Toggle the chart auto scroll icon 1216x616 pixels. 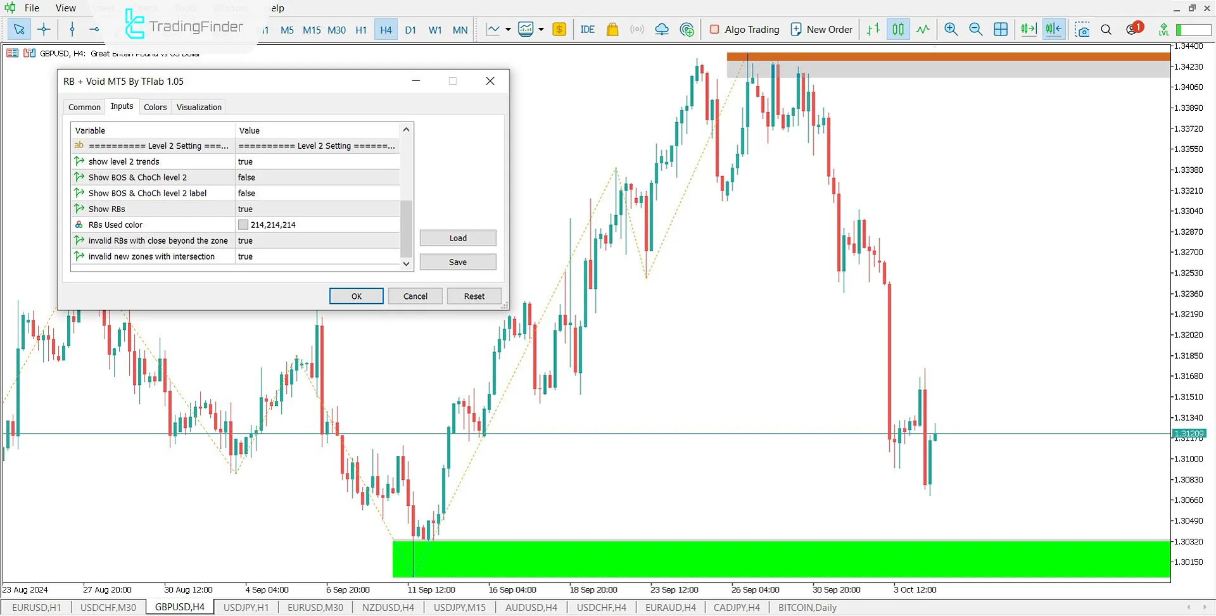point(1029,29)
